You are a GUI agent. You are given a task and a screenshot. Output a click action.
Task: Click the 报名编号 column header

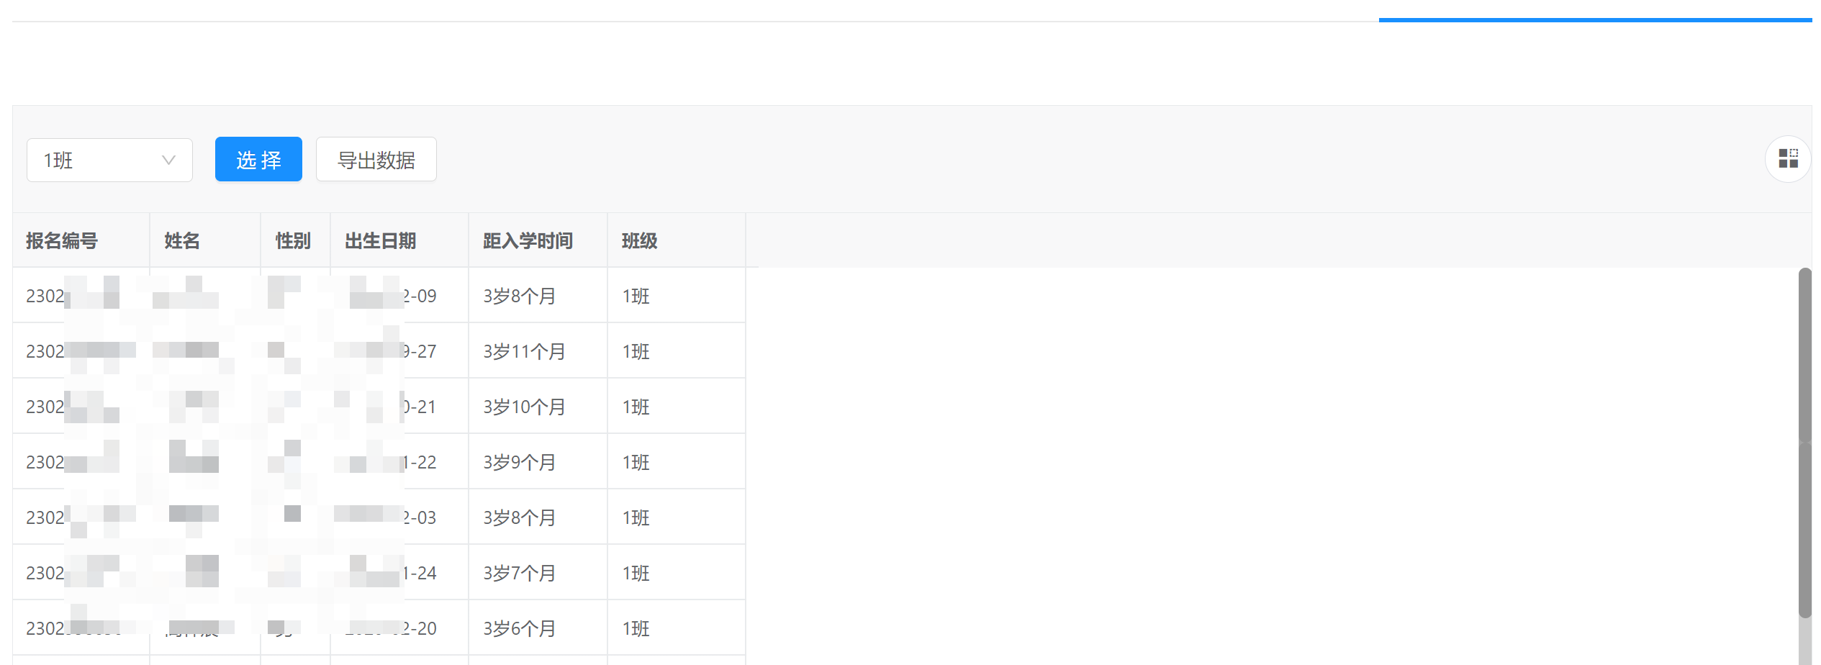(x=62, y=240)
